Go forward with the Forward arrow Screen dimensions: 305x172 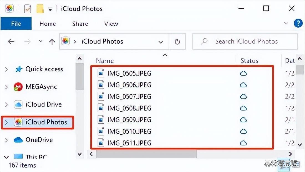pyautogui.click(x=27, y=41)
